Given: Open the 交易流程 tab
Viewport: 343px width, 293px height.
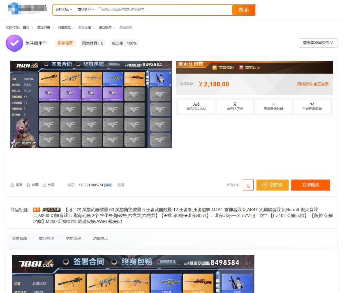Looking at the screenshot, I should (73, 238).
